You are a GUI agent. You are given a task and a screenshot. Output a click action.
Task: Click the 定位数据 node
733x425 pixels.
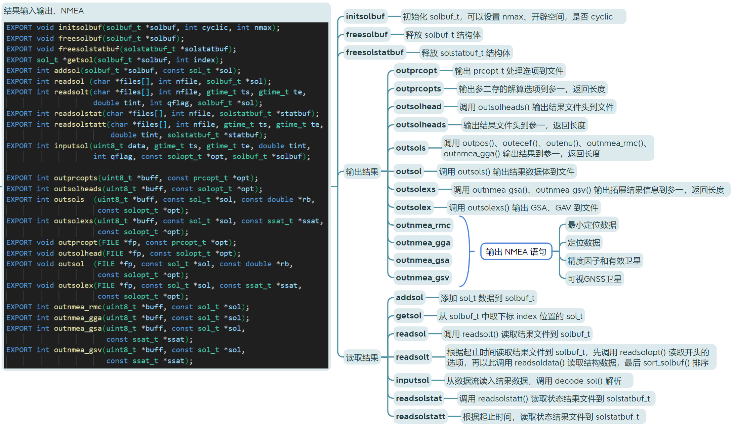pos(584,242)
